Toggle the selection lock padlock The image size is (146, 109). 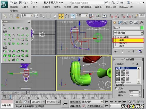coord(20,102)
